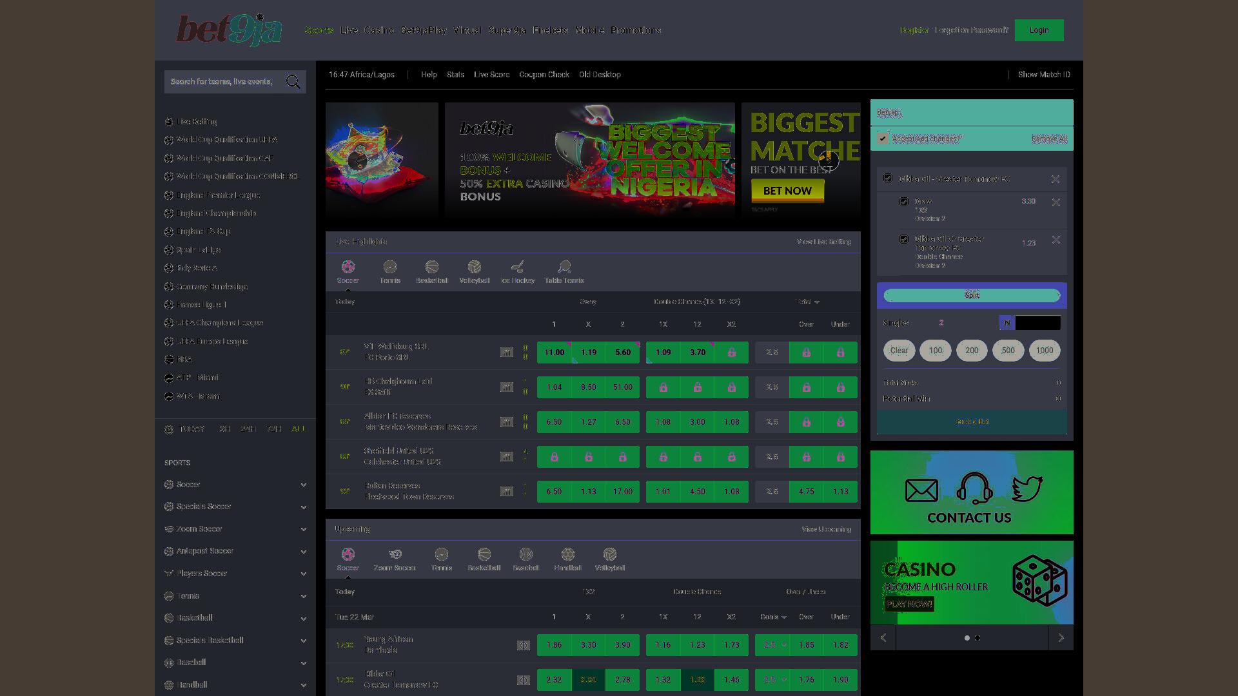Click the search magnifier icon
The height and width of the screenshot is (696, 1238).
pyautogui.click(x=293, y=82)
